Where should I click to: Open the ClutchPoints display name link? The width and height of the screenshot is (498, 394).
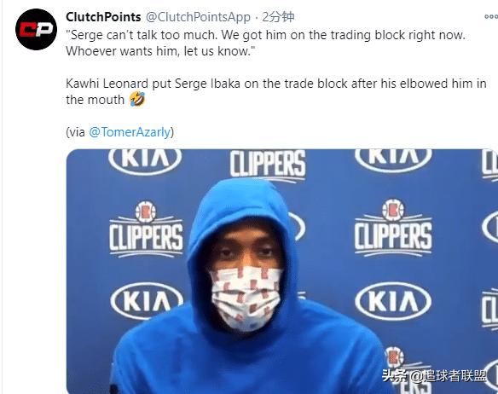click(x=103, y=17)
